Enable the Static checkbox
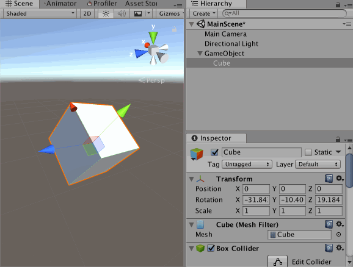 pos(308,152)
